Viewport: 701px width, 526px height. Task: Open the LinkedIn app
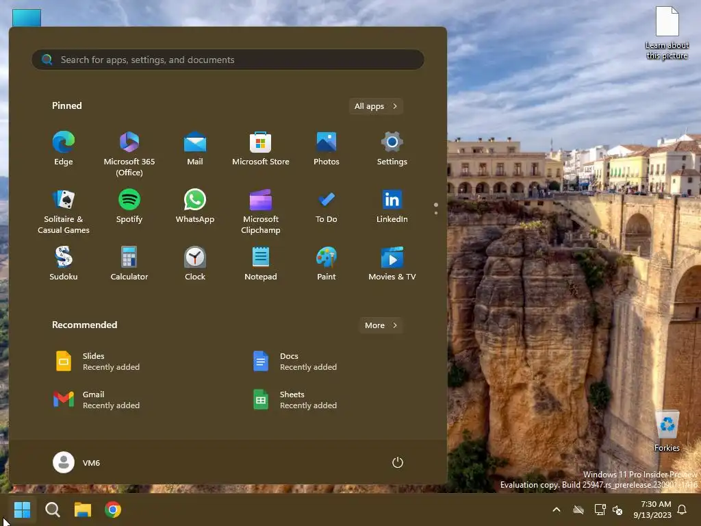click(392, 207)
